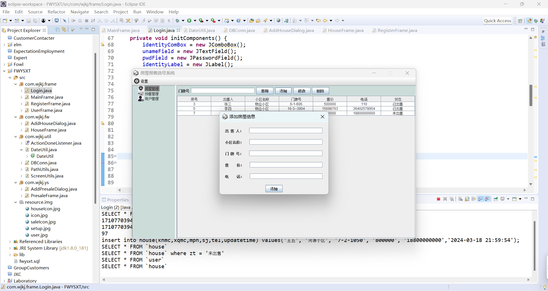Image resolution: width=548 pixels, height=291 pixels.
Task: Click Remove All Terminated Launches icon
Action: point(452,199)
